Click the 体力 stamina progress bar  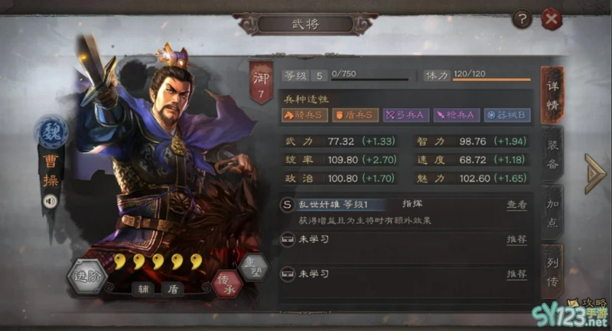coord(491,80)
